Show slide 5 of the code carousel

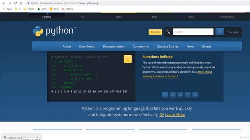click(195, 95)
